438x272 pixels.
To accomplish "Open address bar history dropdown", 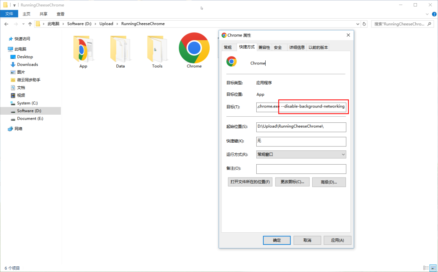I will (x=358, y=24).
